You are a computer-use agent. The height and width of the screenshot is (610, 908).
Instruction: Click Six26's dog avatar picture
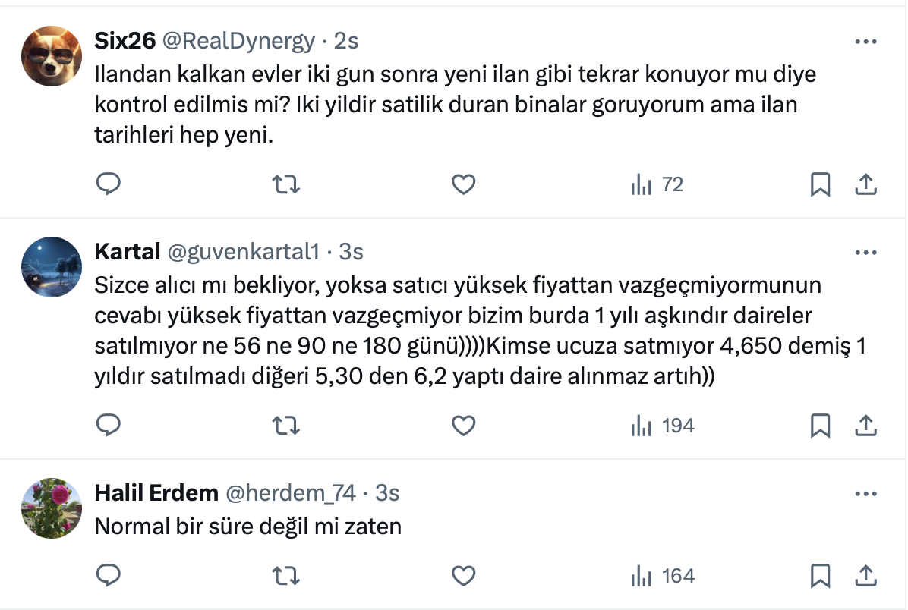[52, 57]
